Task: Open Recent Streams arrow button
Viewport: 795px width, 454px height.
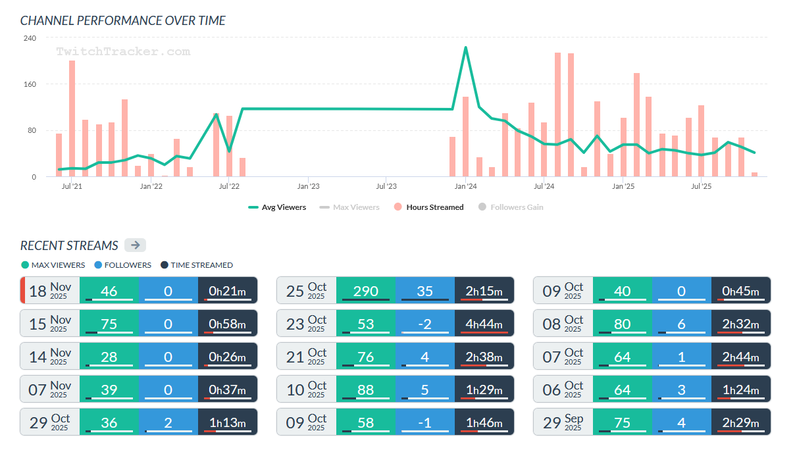Action: point(135,245)
